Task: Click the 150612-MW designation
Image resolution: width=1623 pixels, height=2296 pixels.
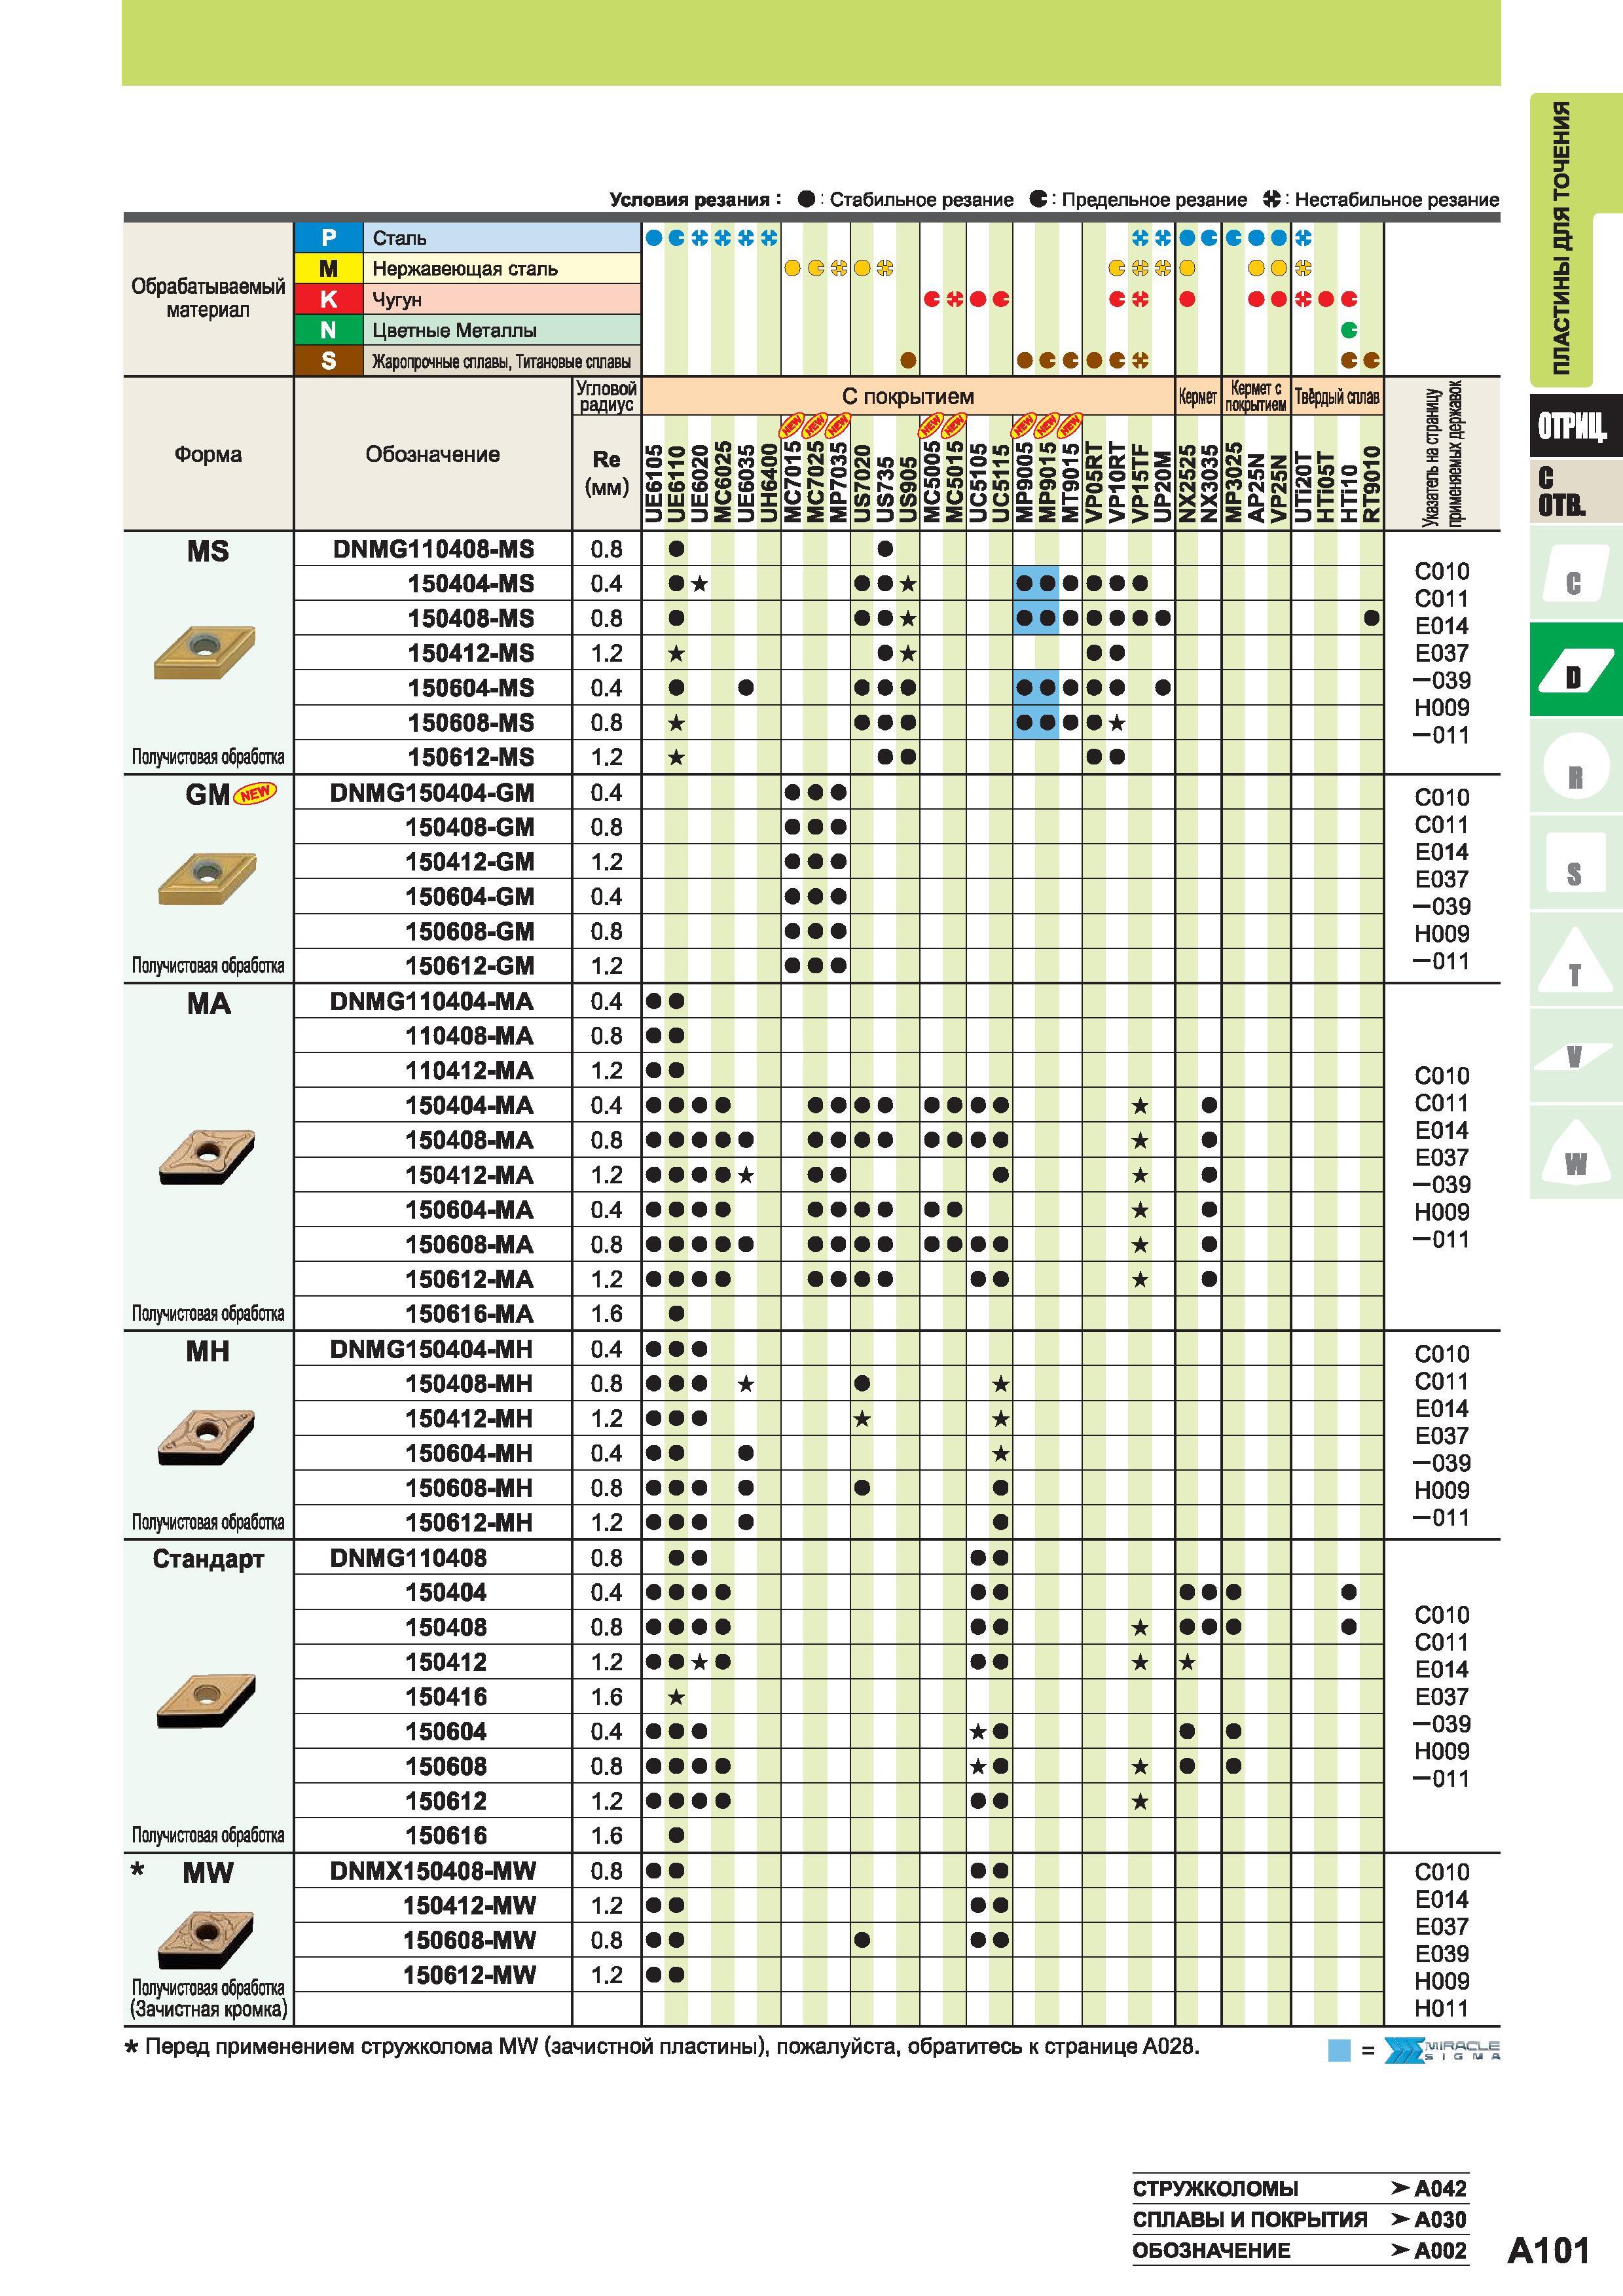Action: pos(470,1975)
